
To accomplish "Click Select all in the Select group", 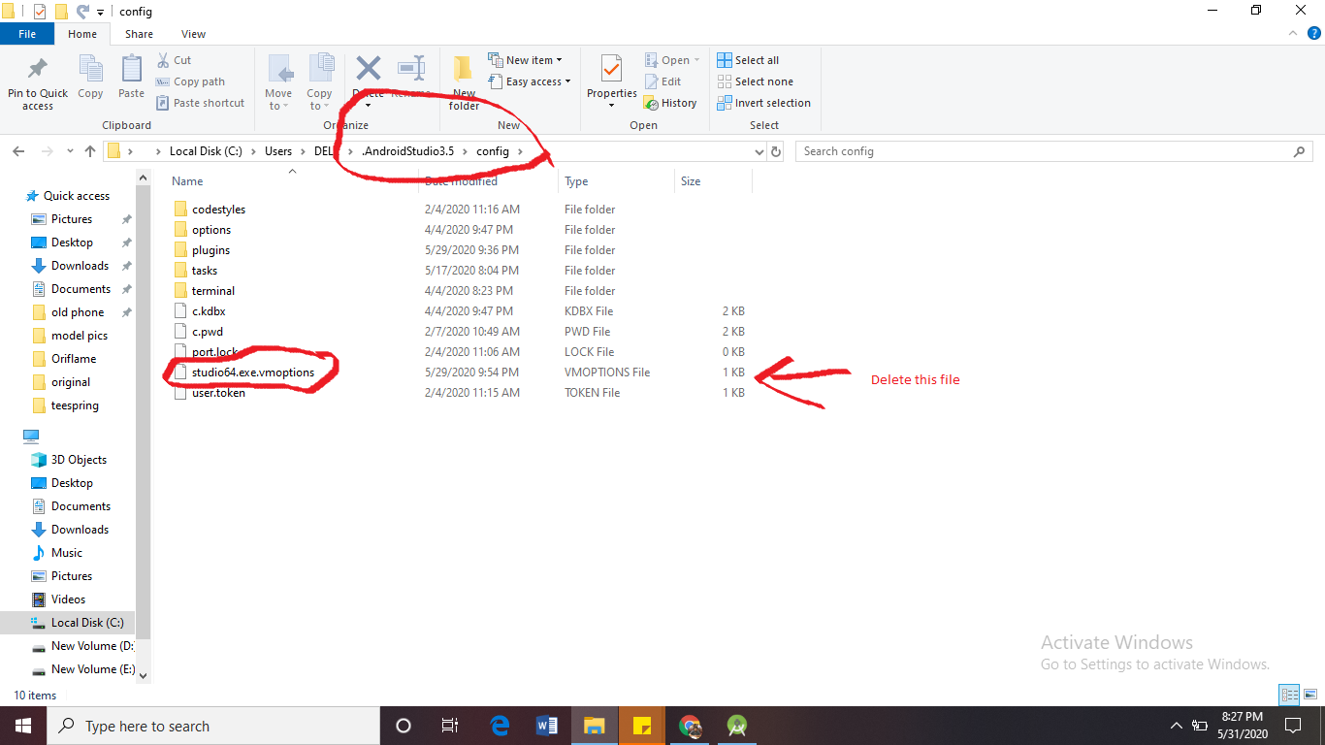I will pos(748,60).
